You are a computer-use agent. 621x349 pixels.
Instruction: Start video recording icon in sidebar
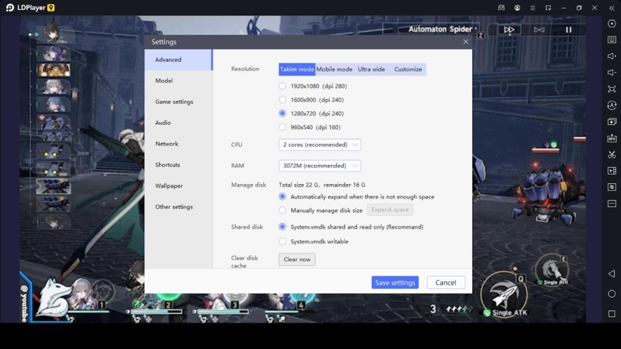coord(611,170)
